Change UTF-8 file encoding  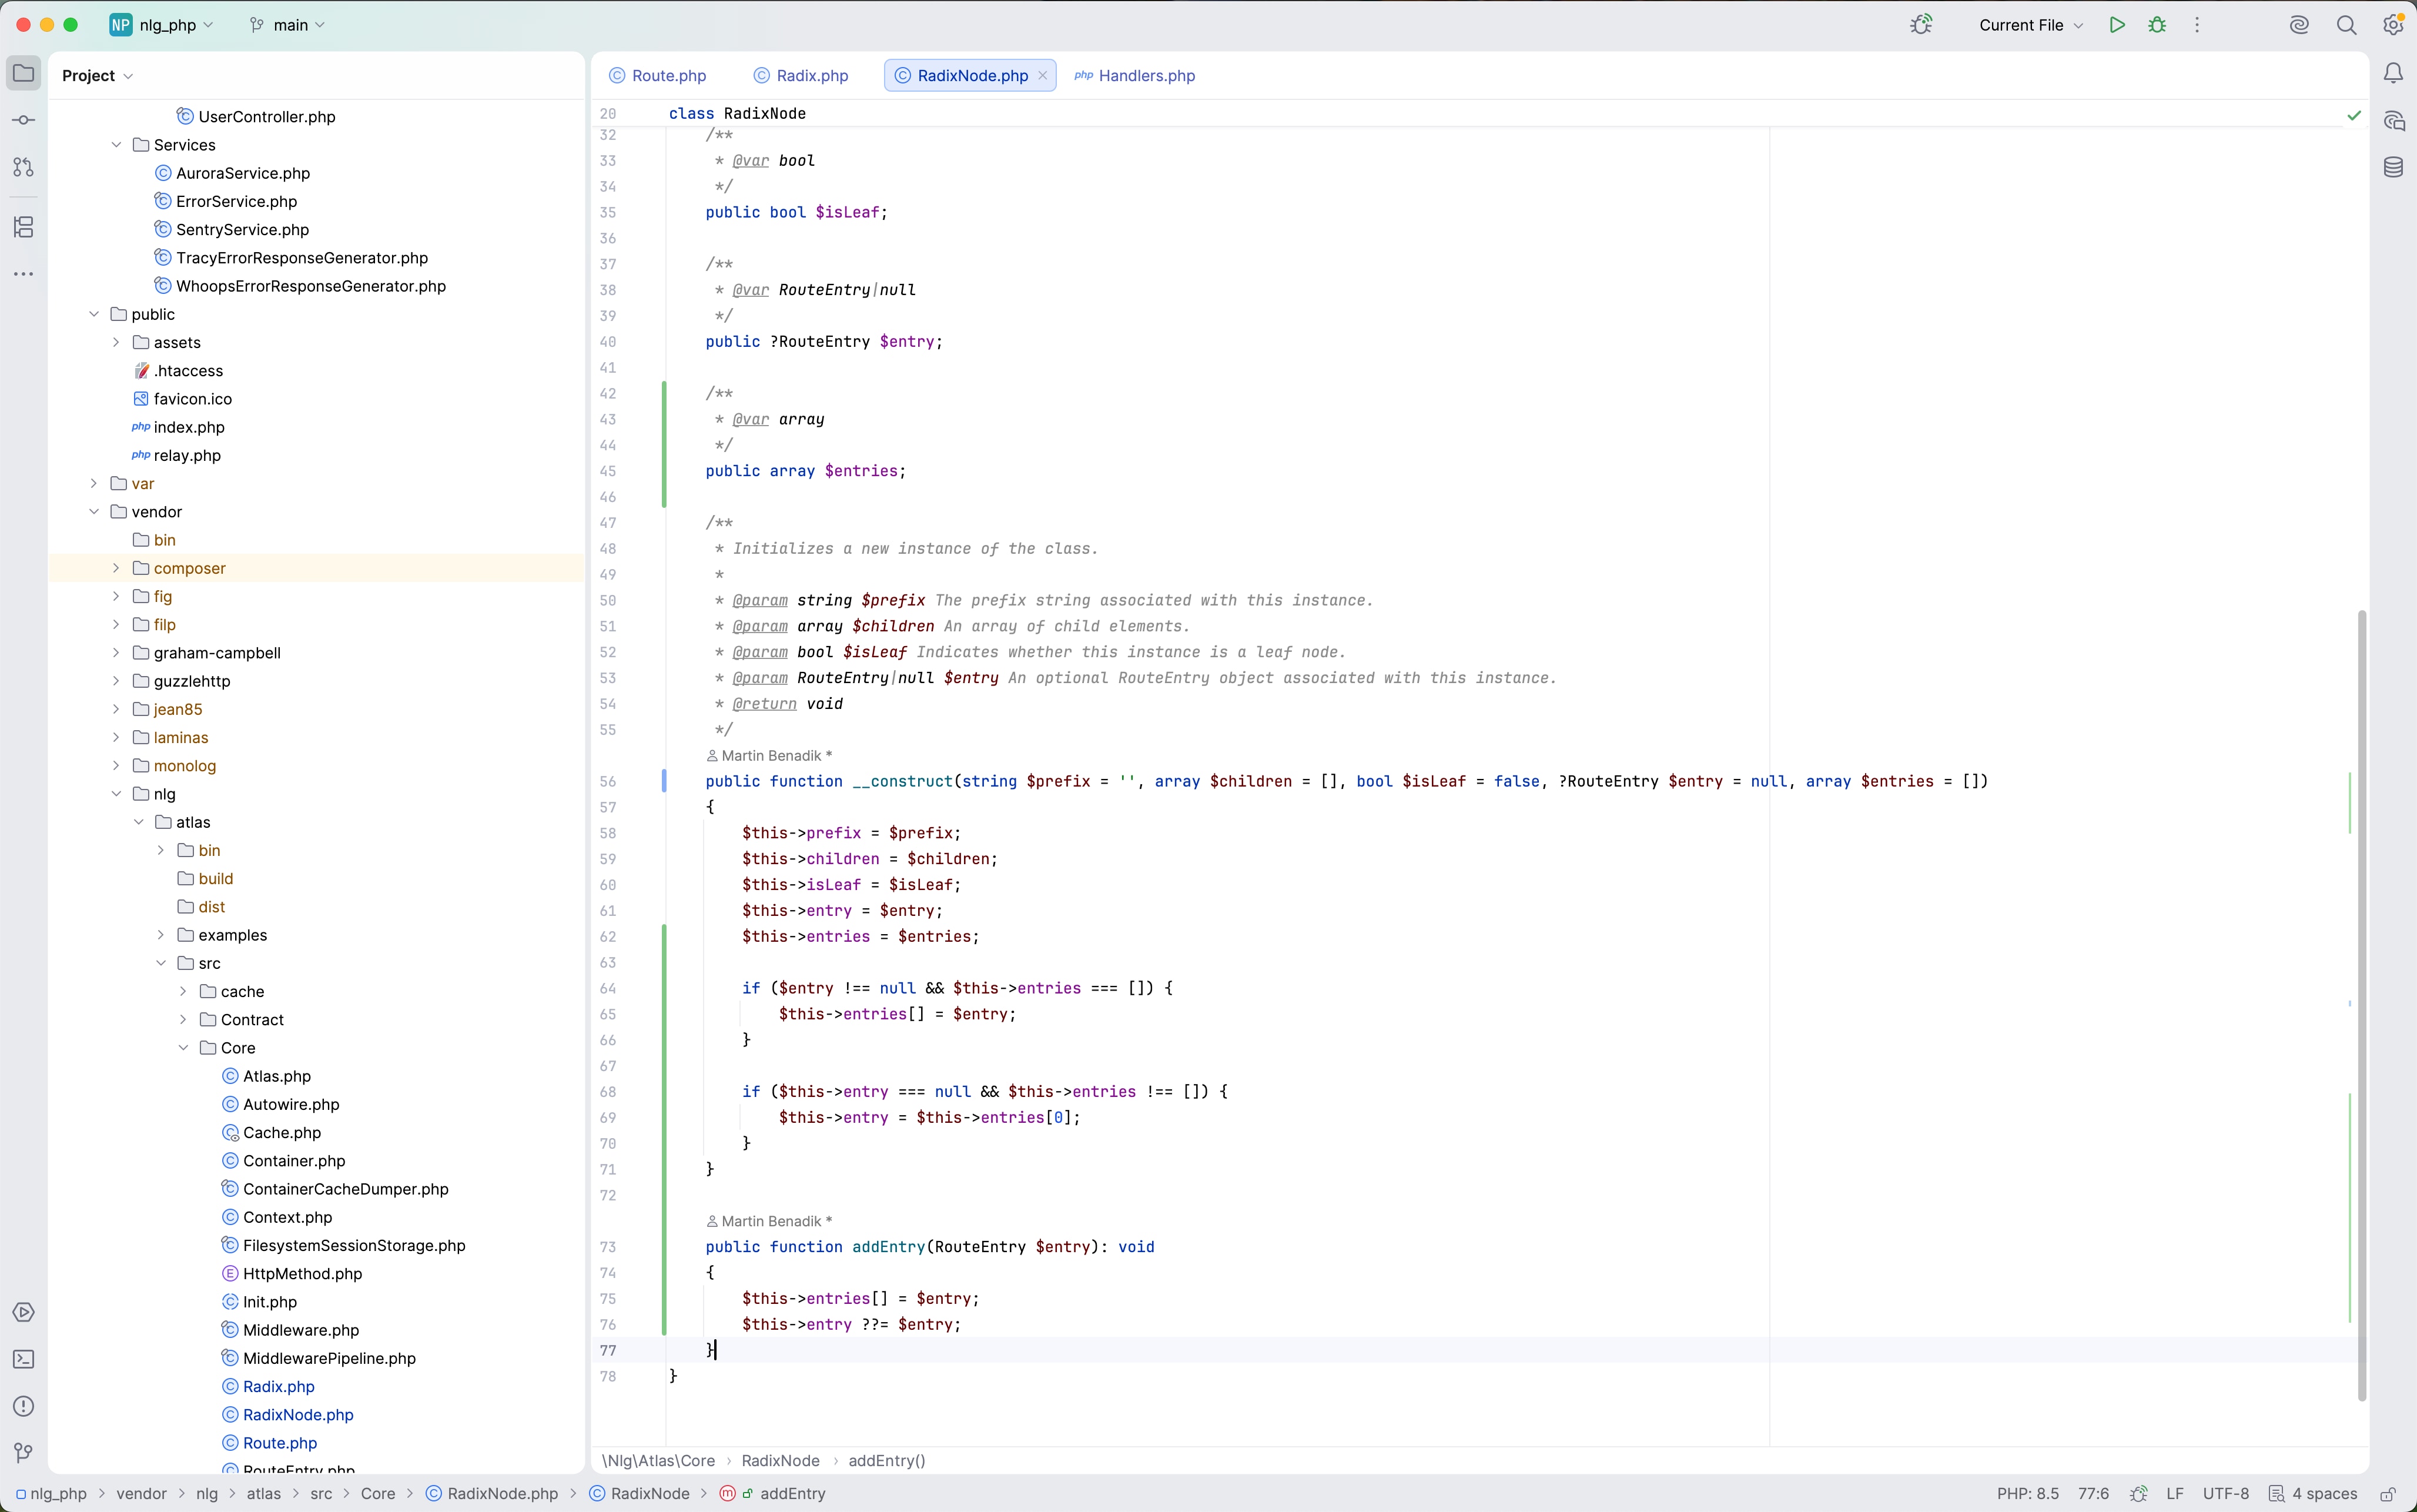click(x=2225, y=1494)
